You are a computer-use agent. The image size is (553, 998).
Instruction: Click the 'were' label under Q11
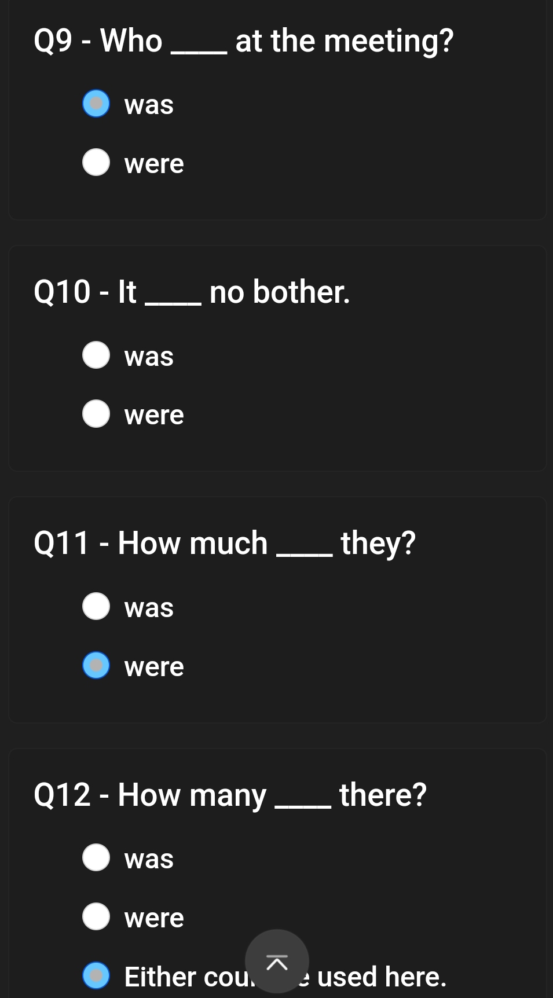tap(154, 666)
